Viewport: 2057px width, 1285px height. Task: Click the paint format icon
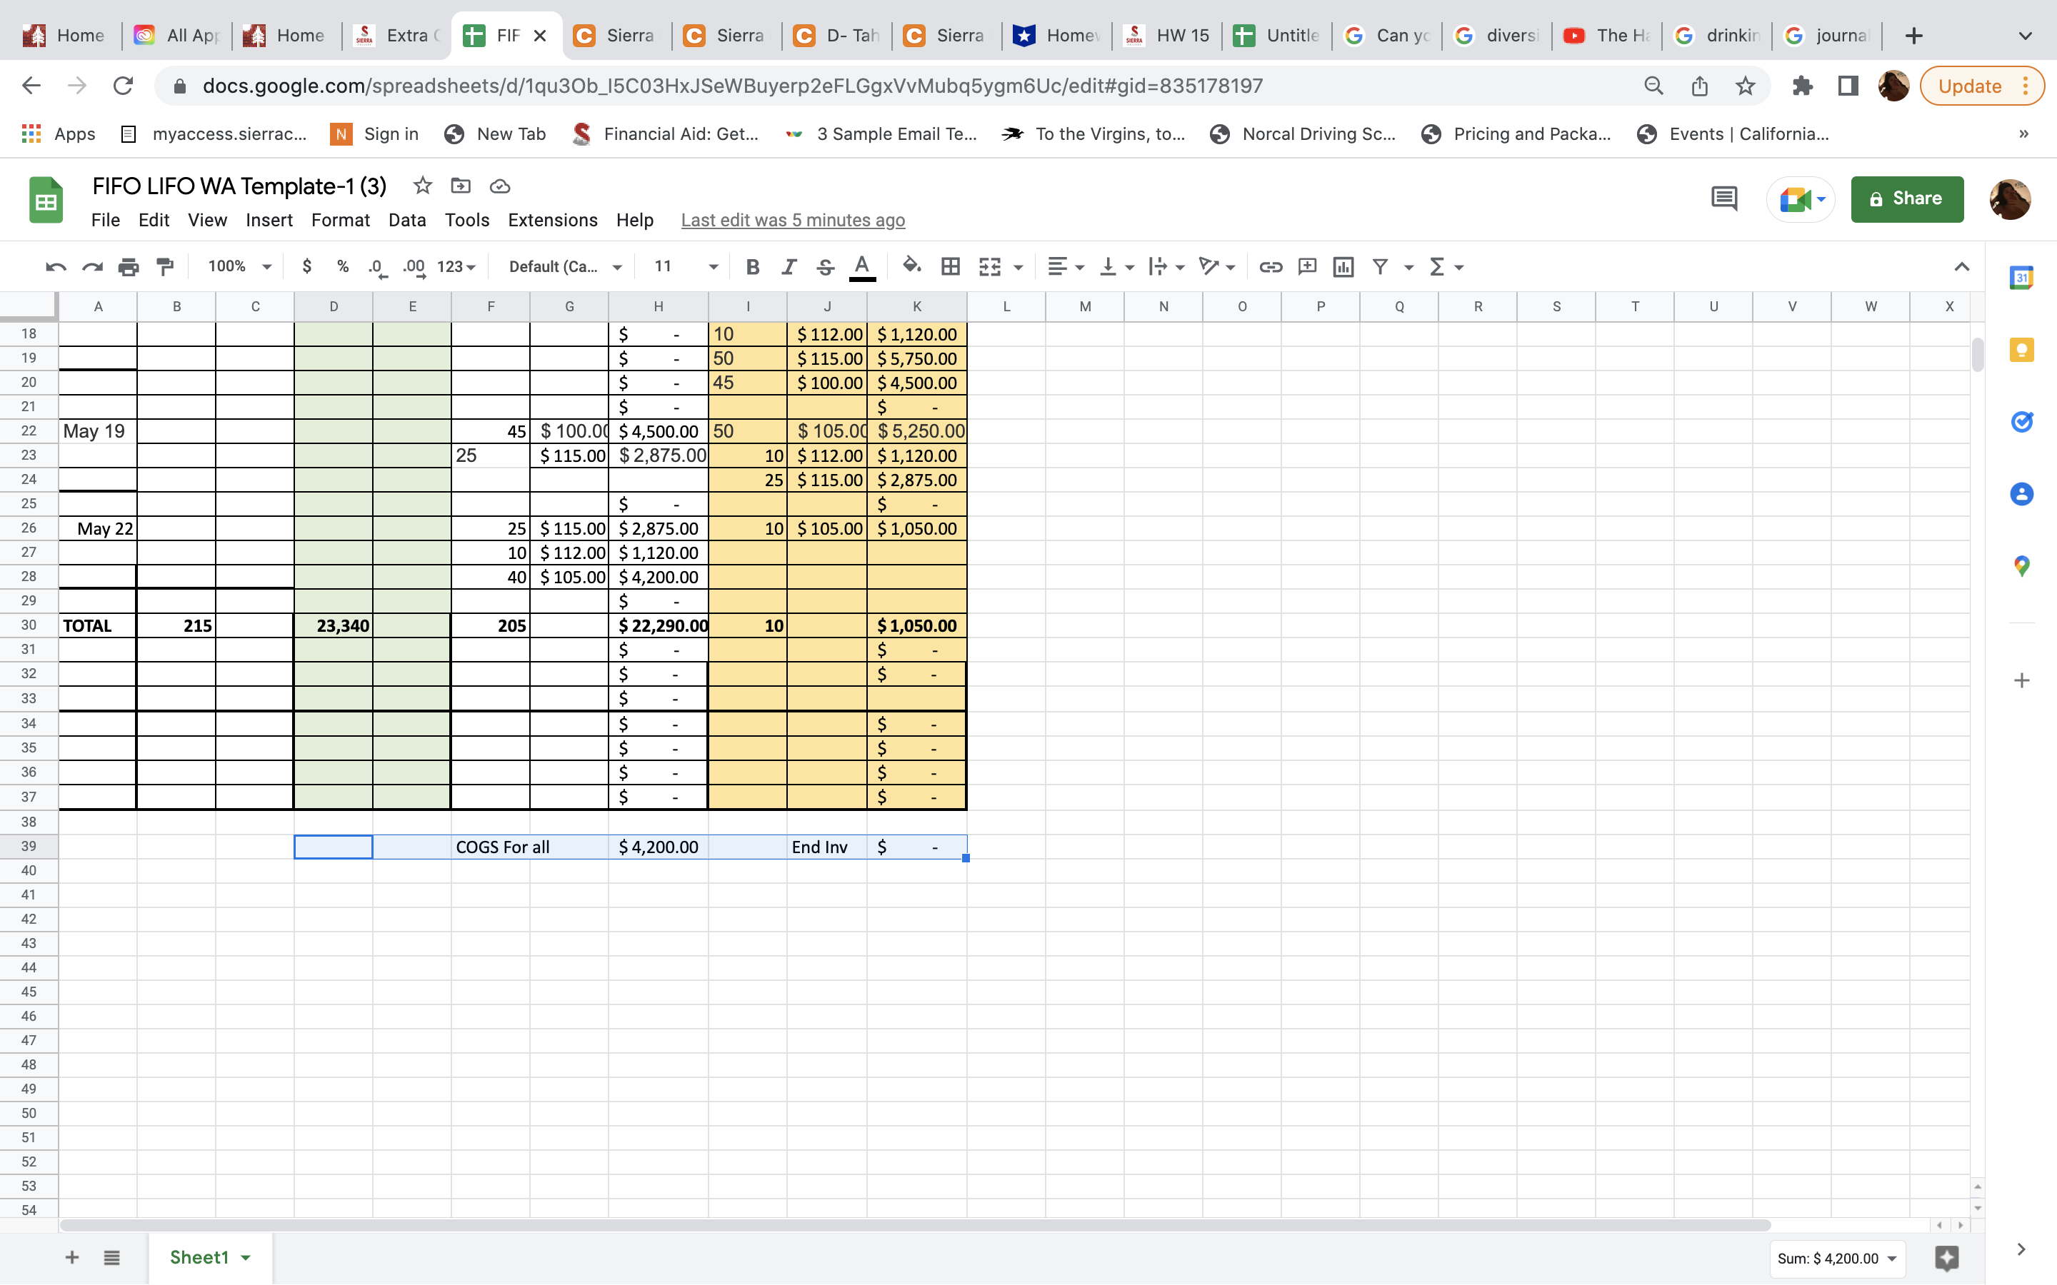(x=166, y=267)
